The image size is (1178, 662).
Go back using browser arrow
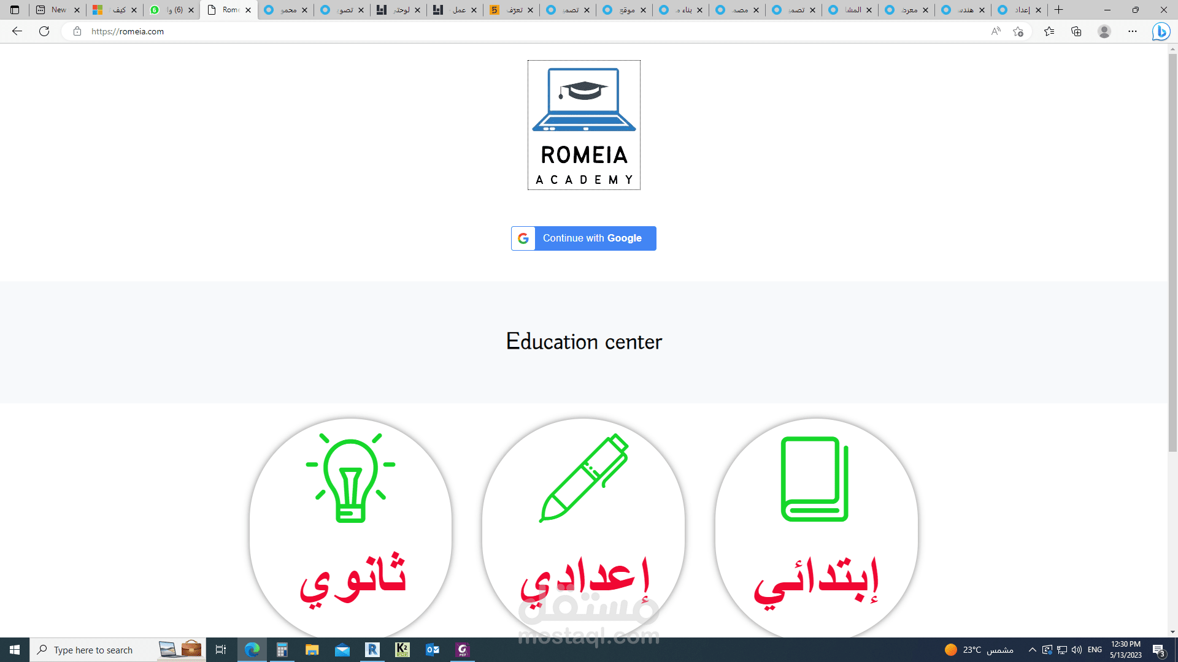click(17, 31)
